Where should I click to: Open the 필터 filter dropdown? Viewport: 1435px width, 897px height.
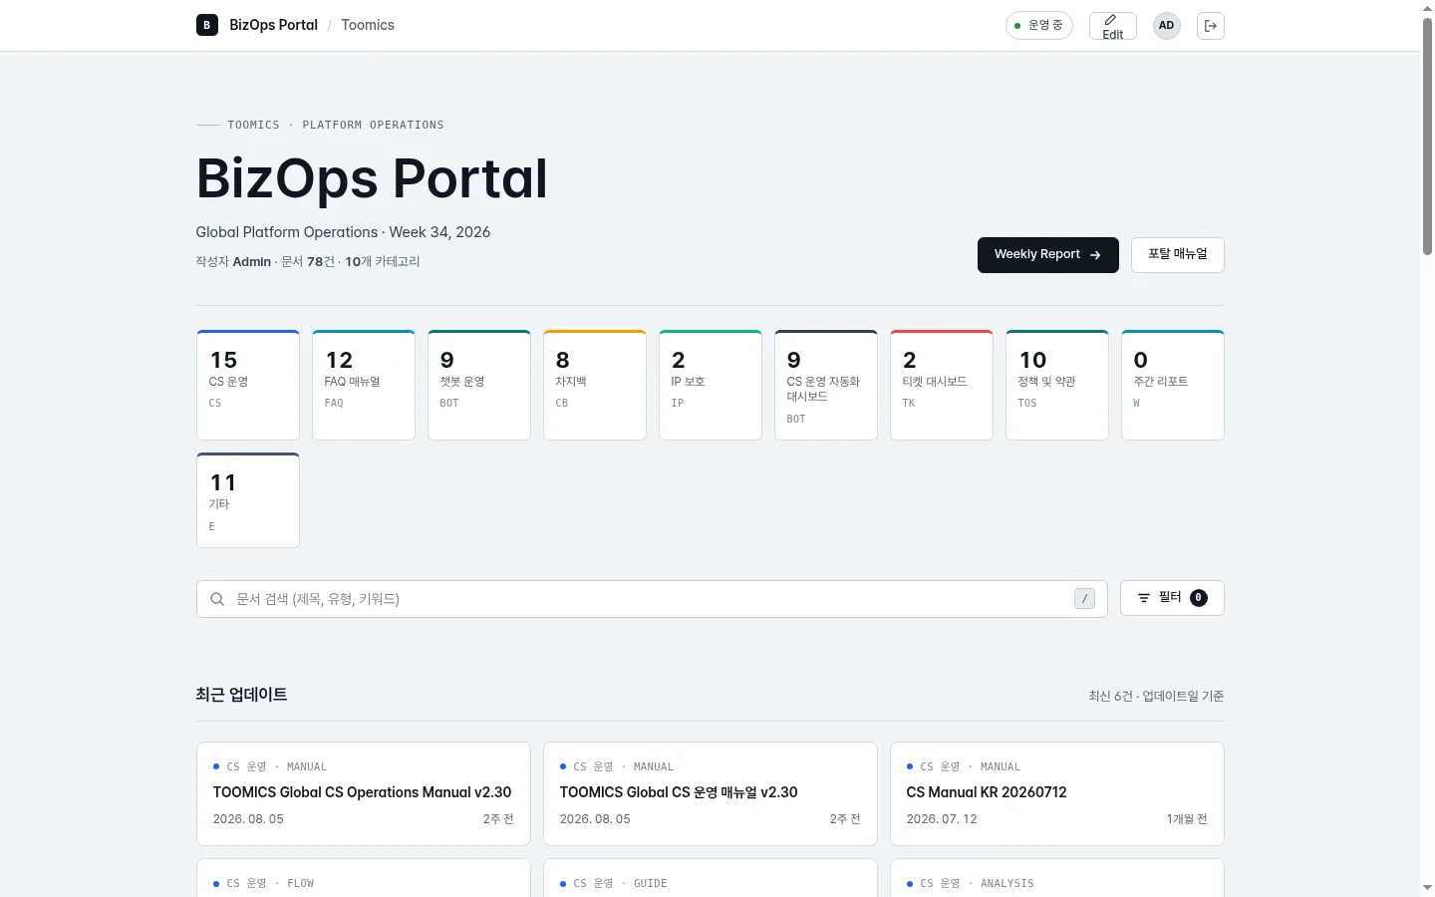coord(1172,598)
